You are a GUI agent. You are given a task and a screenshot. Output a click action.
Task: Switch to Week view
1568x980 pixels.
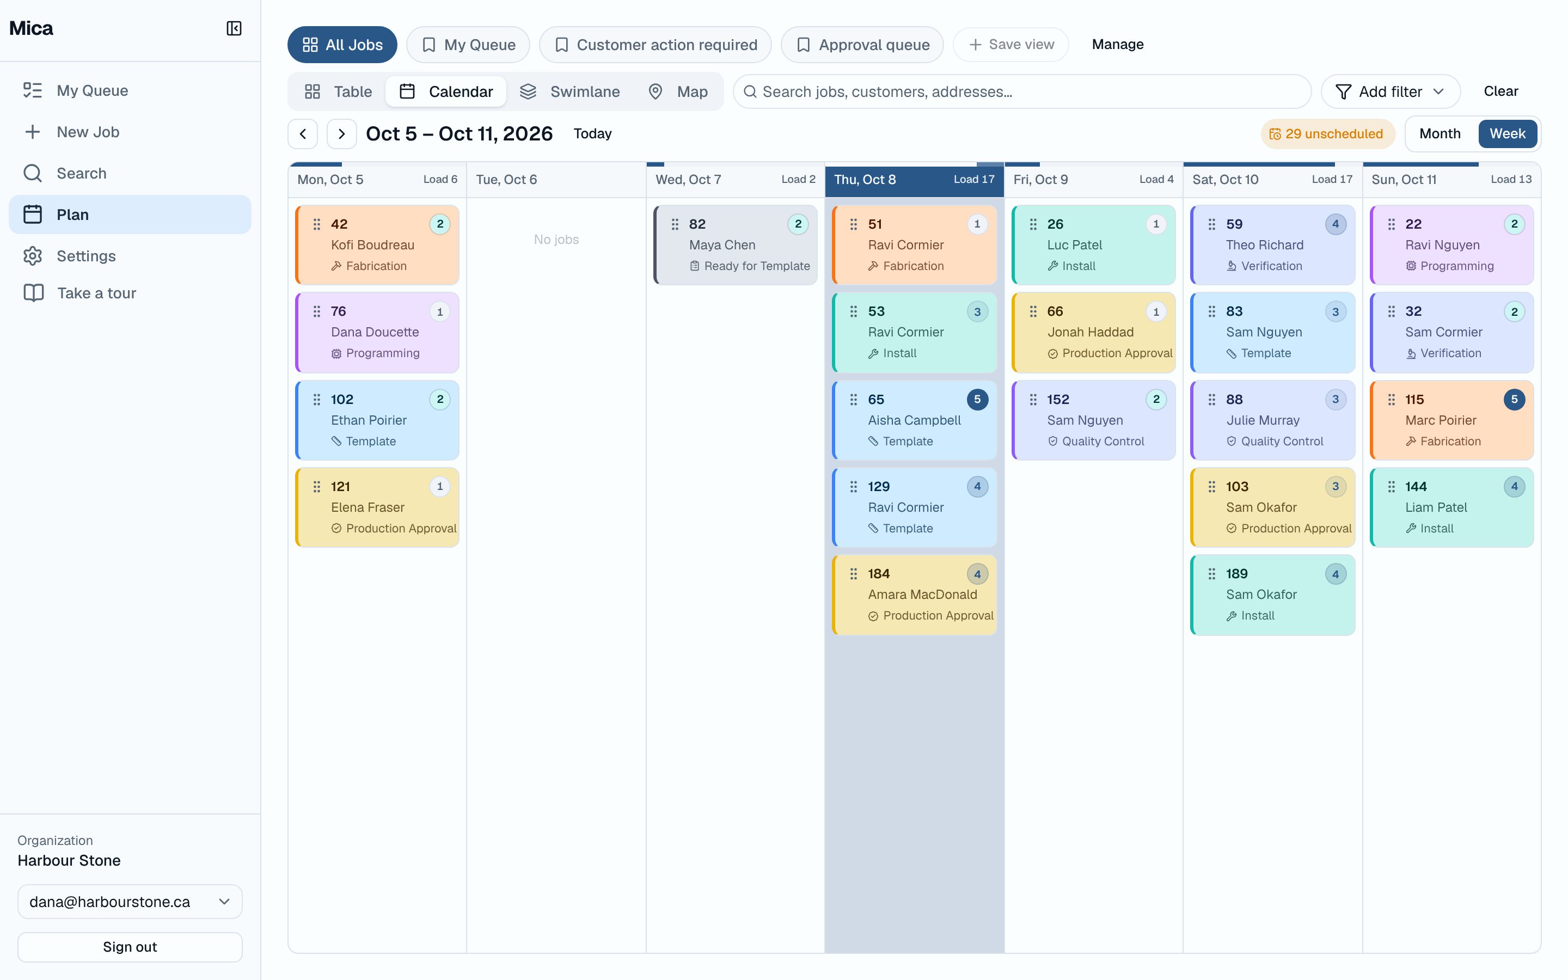(1507, 133)
